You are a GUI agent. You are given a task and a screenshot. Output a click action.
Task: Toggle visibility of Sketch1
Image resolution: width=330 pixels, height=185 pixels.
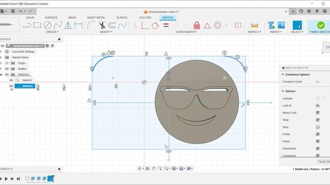11,80
